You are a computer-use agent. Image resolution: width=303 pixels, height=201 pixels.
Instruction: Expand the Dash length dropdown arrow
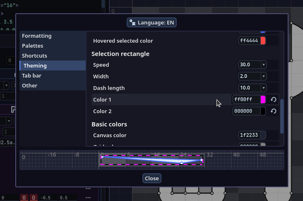pos(263,88)
